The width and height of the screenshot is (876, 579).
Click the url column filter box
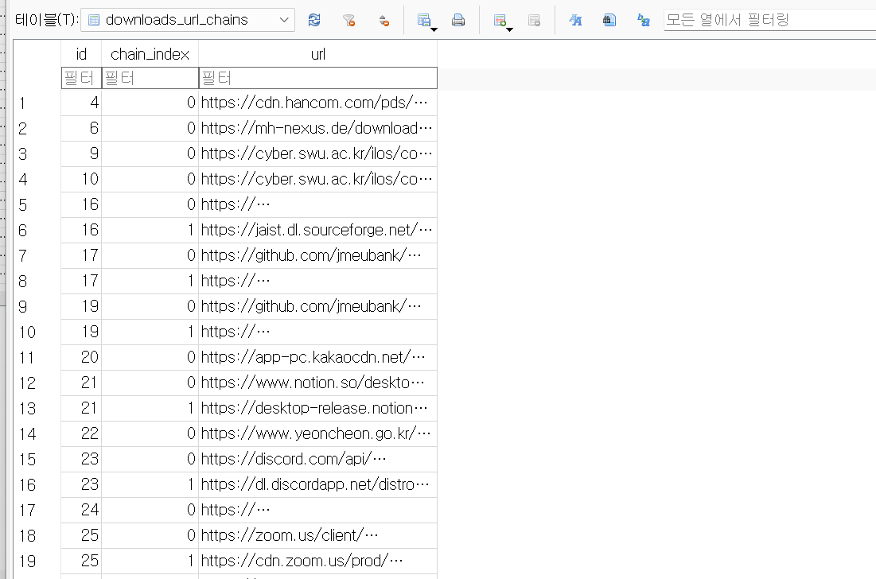(x=318, y=78)
